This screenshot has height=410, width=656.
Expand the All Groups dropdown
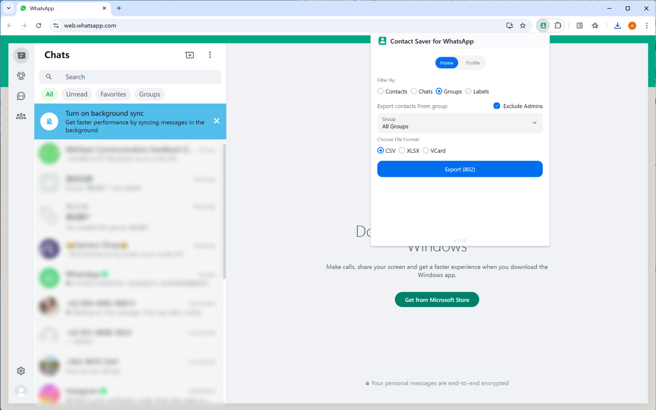[x=460, y=123]
